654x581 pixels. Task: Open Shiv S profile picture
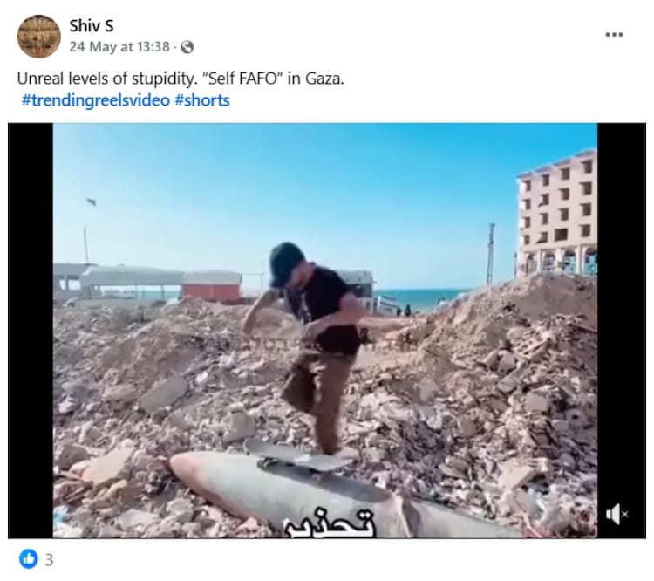[38, 37]
